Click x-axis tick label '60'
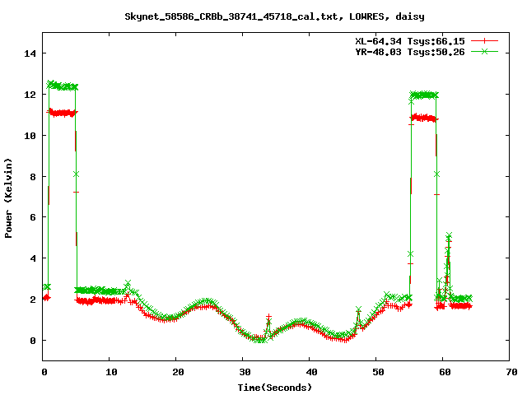Viewport: 527px width, 395px height. (445, 372)
